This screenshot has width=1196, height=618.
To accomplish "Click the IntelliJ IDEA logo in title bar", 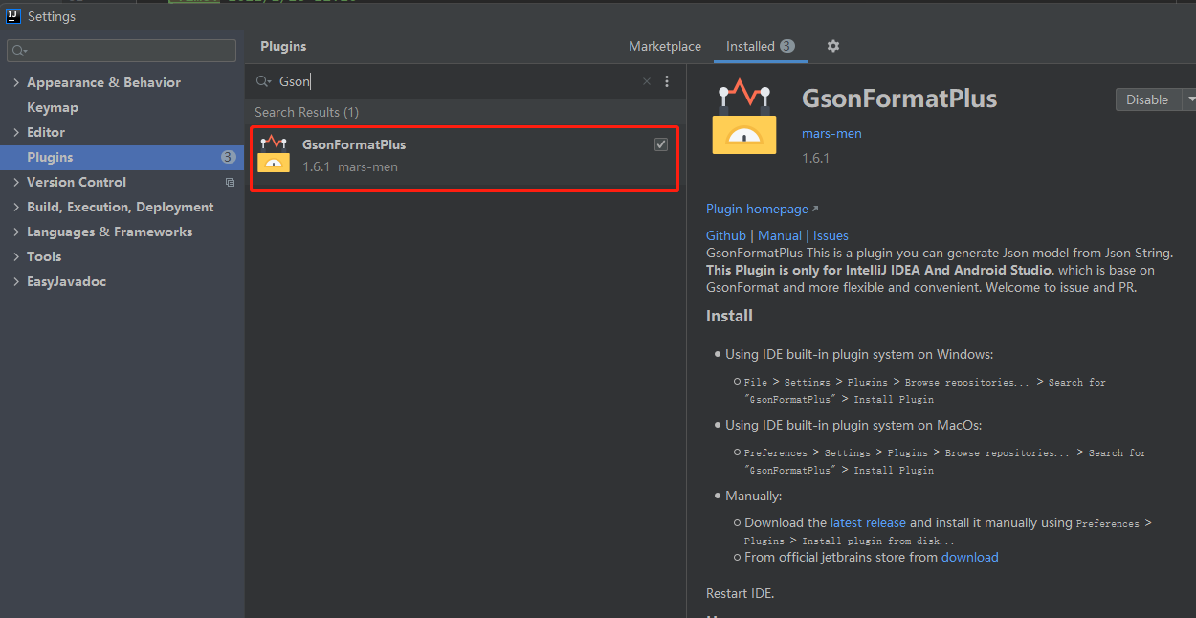I will (13, 16).
